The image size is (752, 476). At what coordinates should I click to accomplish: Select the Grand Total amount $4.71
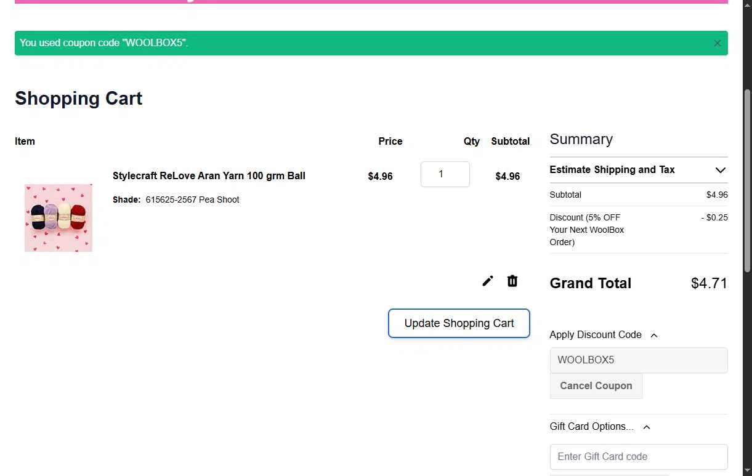709,283
